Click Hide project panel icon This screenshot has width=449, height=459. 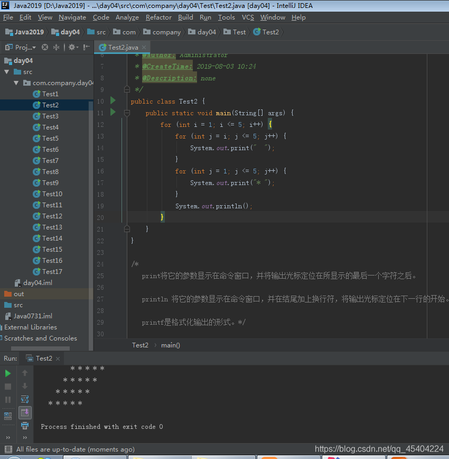[86, 47]
